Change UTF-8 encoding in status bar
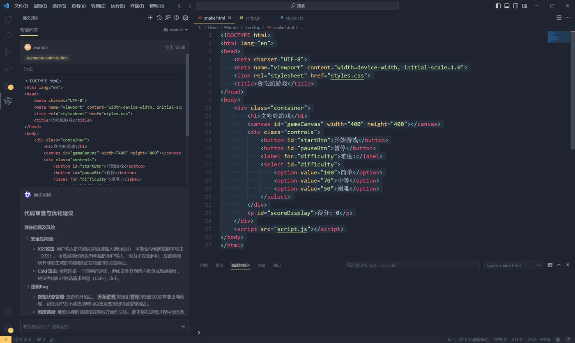575x343 pixels. point(517,339)
